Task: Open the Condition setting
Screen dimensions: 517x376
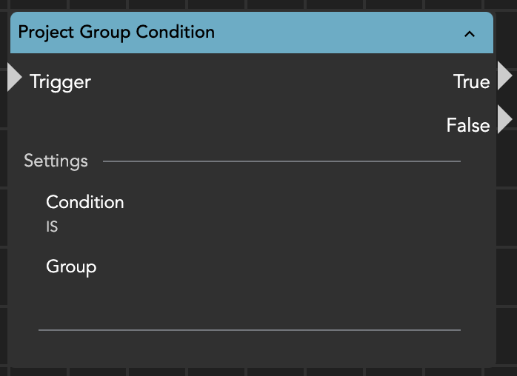Action: pos(85,202)
